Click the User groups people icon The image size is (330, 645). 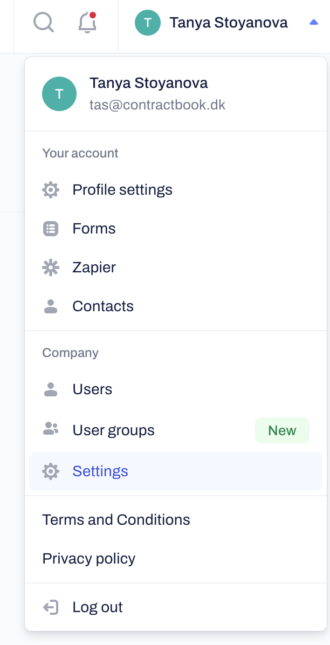click(51, 430)
